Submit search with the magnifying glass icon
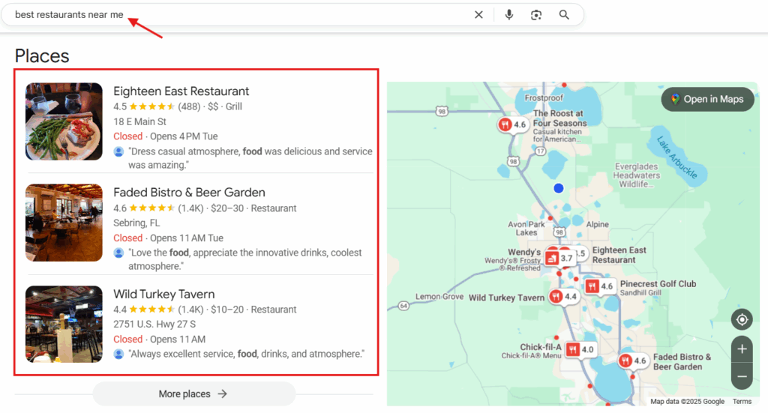The width and height of the screenshot is (768, 413). (564, 15)
